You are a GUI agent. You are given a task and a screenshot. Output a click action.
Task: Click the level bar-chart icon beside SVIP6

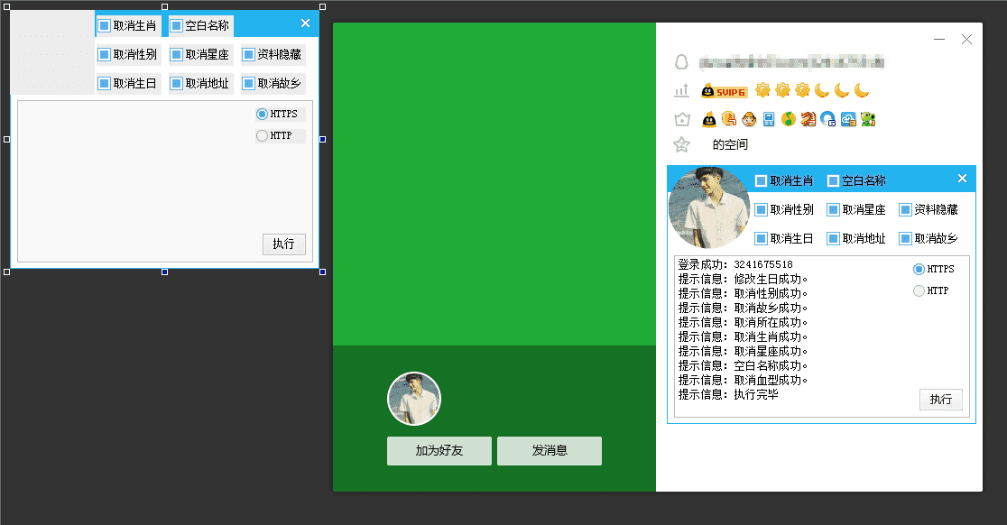coord(681,90)
